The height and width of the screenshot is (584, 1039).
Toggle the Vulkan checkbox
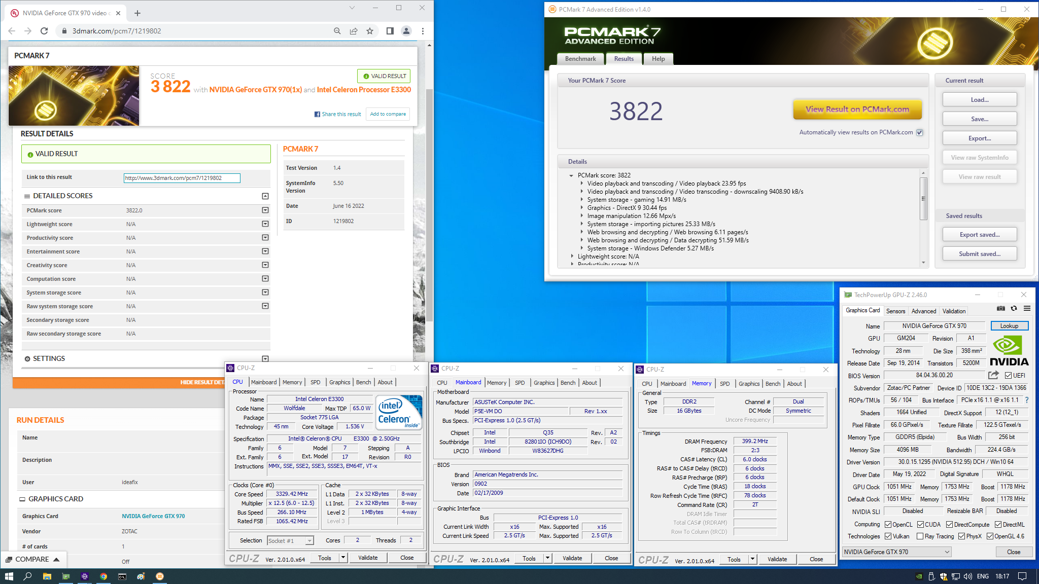(888, 536)
